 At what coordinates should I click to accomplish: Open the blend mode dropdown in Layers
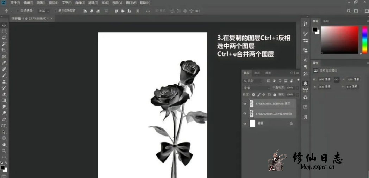coord(256,87)
